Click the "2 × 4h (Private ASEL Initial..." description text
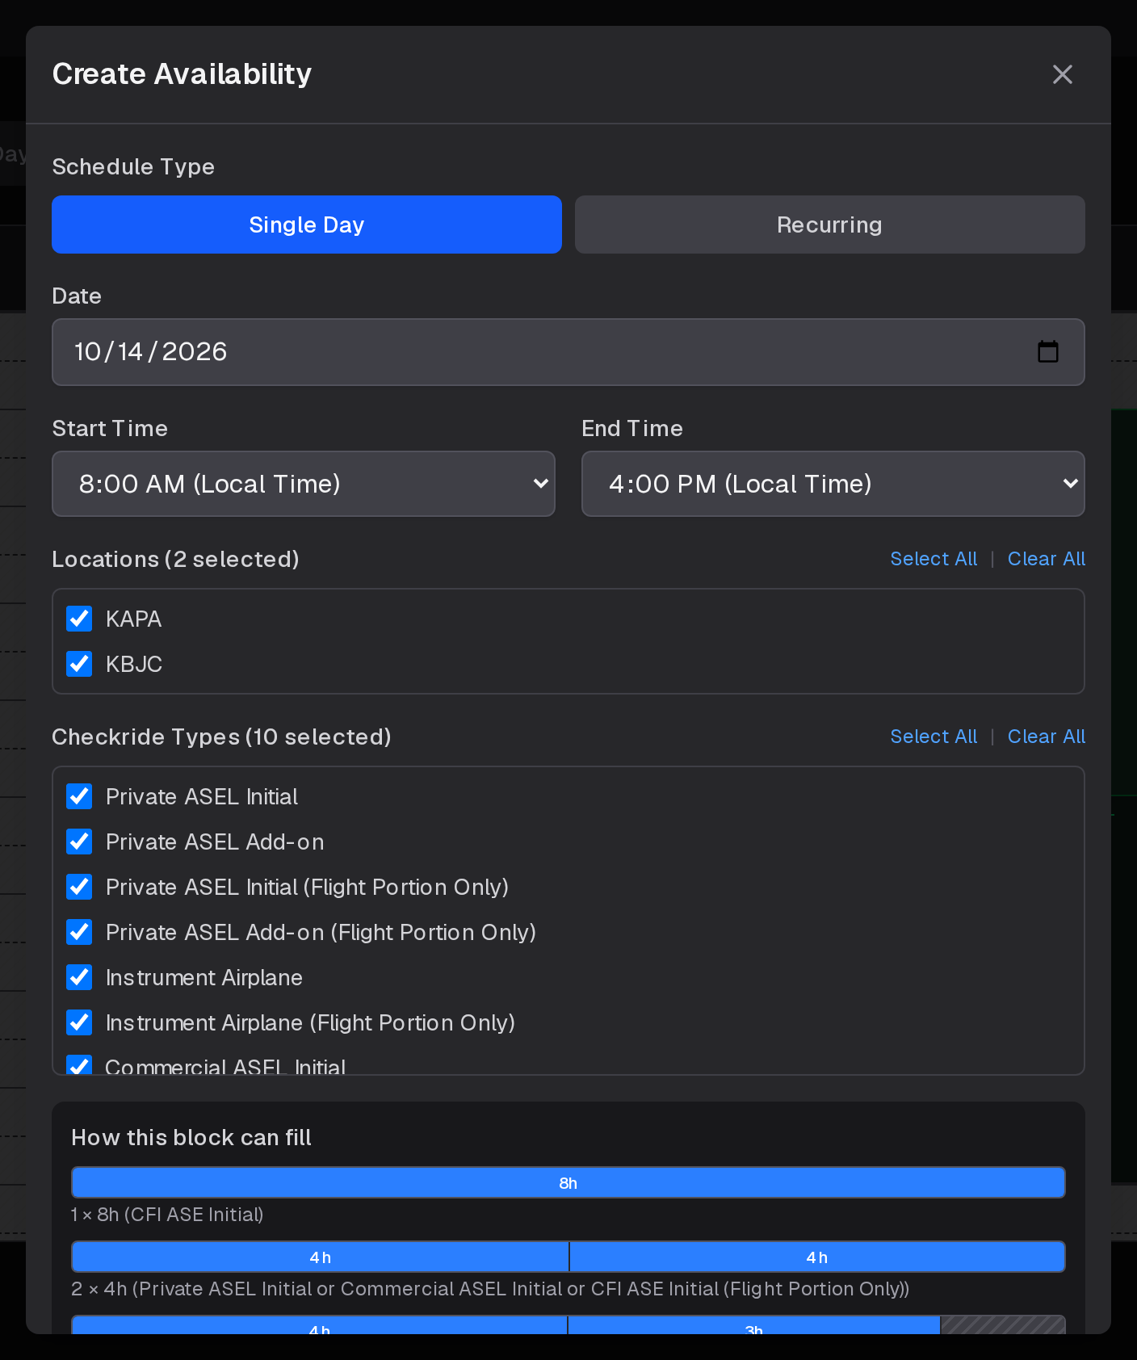Screen dimensions: 1137x1360 click(x=490, y=1289)
